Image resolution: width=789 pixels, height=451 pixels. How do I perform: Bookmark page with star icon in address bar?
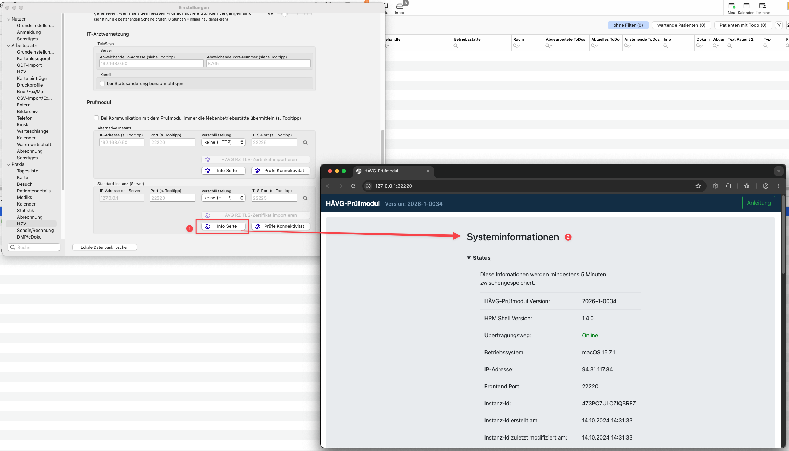[x=698, y=186]
